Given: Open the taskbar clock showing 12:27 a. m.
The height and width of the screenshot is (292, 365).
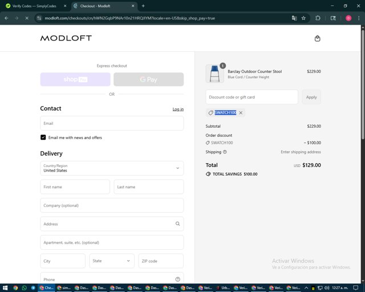Looking at the screenshot, I should 340,288.
